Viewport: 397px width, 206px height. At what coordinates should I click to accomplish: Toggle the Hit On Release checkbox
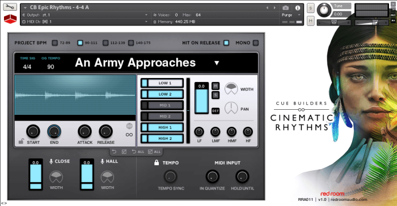(x=226, y=42)
